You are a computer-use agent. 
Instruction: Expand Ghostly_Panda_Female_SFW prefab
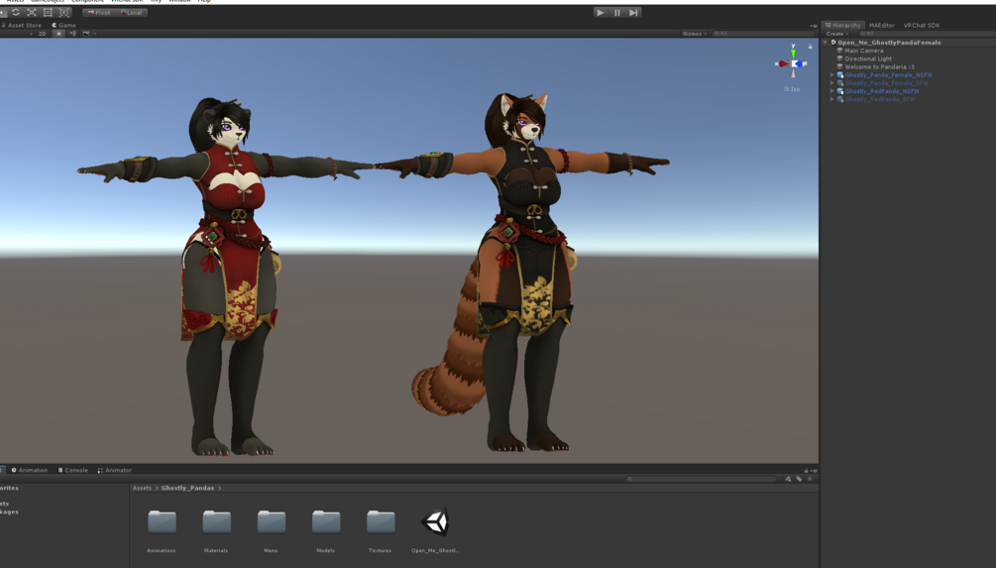pyautogui.click(x=832, y=83)
